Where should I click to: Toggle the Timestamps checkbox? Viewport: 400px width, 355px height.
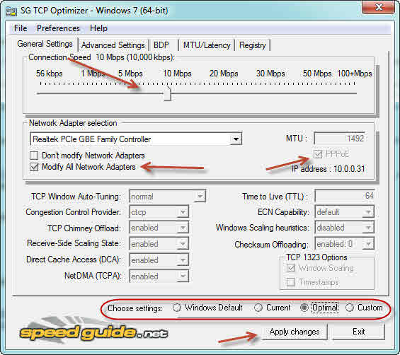pyautogui.click(x=291, y=282)
